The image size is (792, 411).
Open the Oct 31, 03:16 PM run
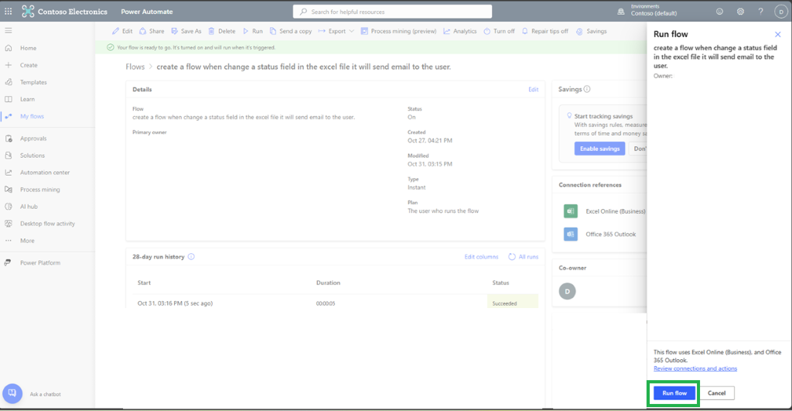(175, 303)
